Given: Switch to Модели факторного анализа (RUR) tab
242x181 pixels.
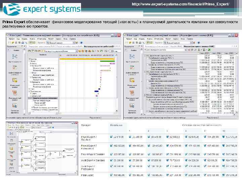Looking at the screenshot, I should [x=199, y=46].
